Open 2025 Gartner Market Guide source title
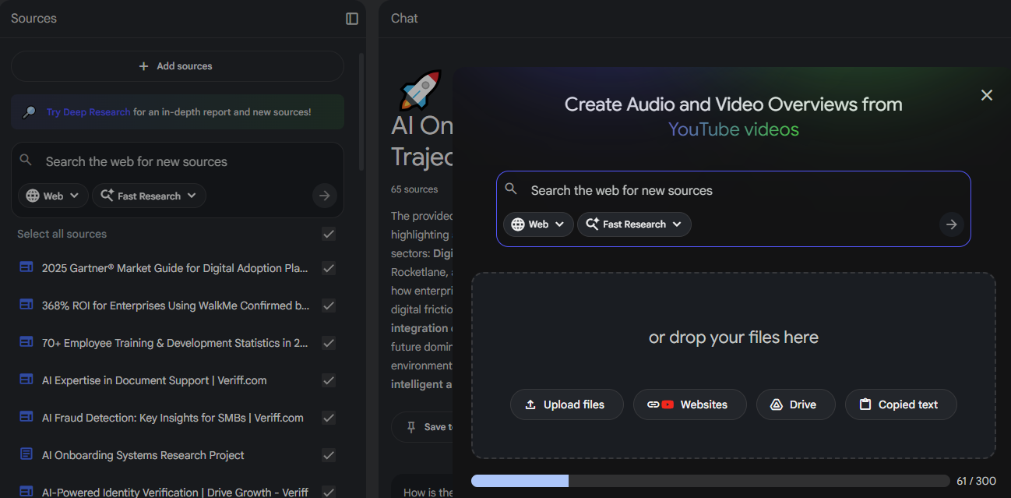1011x498 pixels. click(x=175, y=268)
